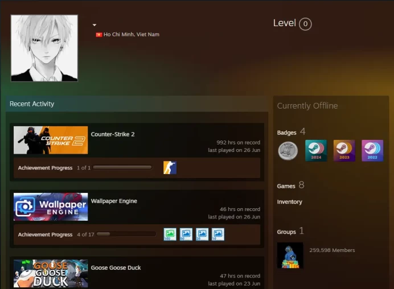Open the Groups section link
394x289 pixels.
click(286, 232)
